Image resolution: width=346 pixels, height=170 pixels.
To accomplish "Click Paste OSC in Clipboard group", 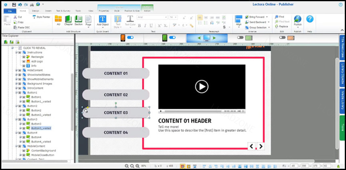I will point(22,27).
